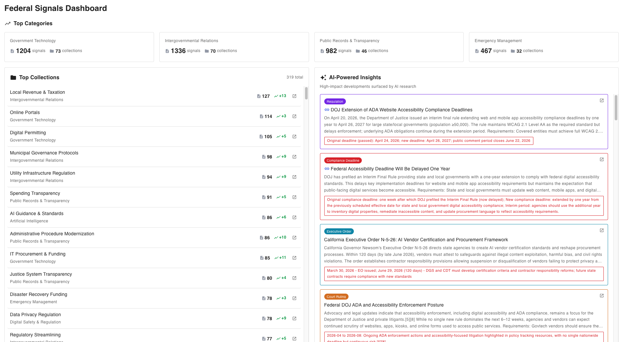
Task: Click the trend icon beside +13
Action: [276, 96]
